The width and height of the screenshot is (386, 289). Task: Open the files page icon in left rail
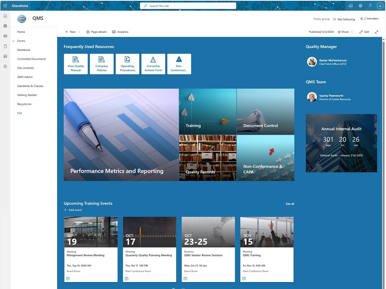5,46
